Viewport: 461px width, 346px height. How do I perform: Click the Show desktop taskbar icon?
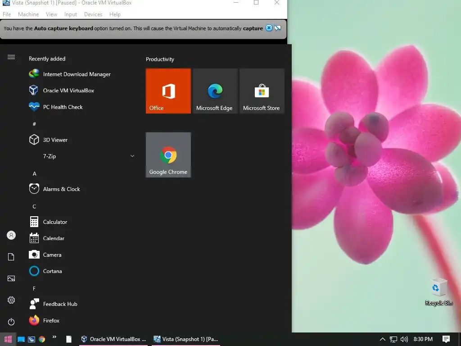21,339
